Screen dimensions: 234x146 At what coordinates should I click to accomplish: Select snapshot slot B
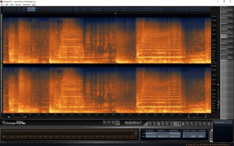(211, 135)
